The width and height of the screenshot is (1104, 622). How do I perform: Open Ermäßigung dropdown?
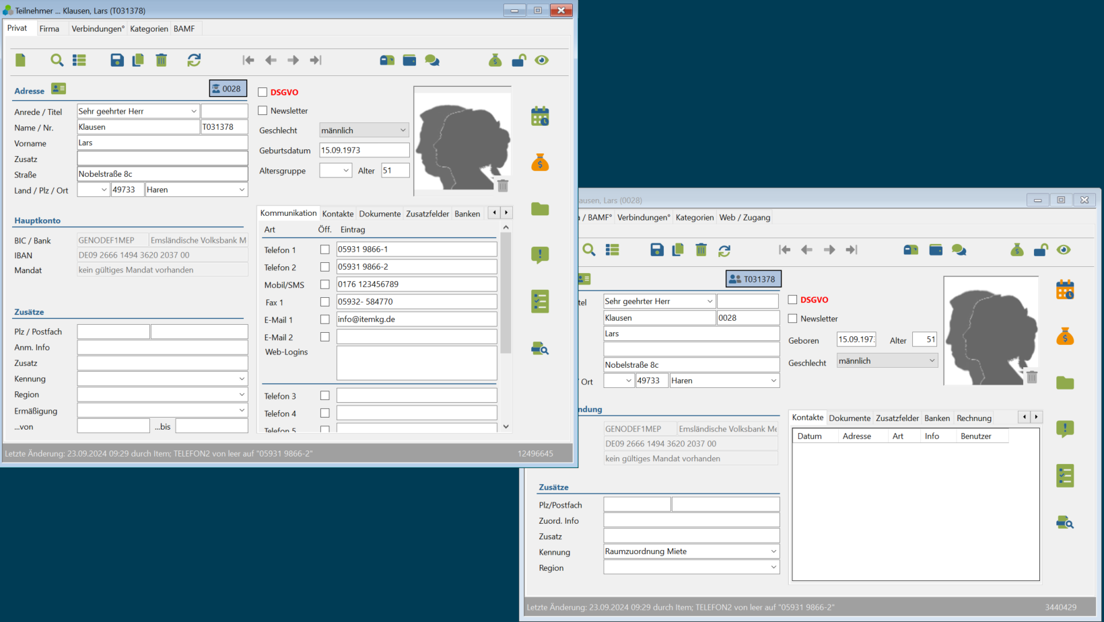(x=242, y=410)
